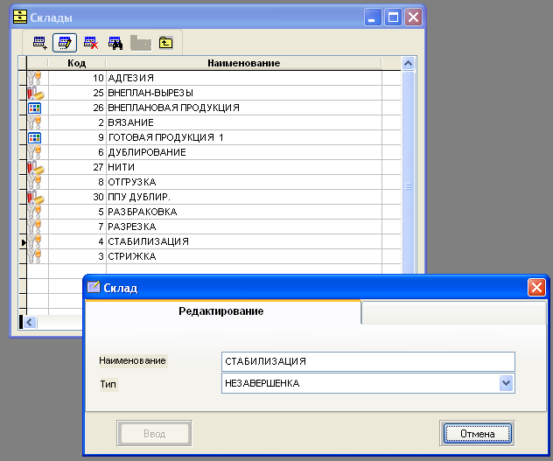This screenshot has height=461, width=553.
Task: Select the ППУ ДУБЛИР. row name
Action: click(139, 197)
